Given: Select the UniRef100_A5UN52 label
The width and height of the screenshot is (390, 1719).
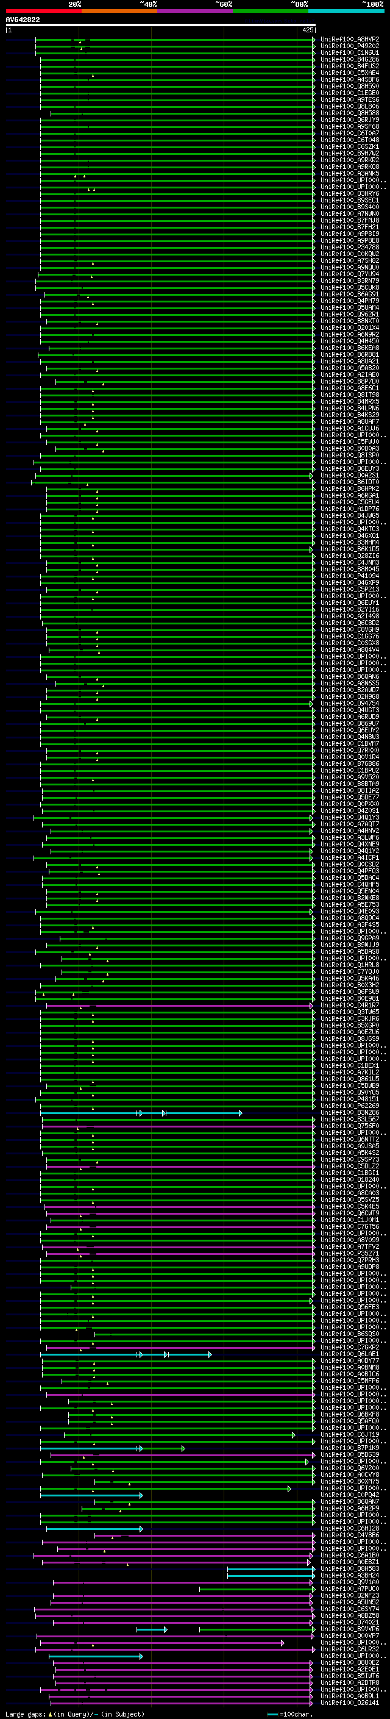Looking at the screenshot, I should click(x=349, y=1602).
